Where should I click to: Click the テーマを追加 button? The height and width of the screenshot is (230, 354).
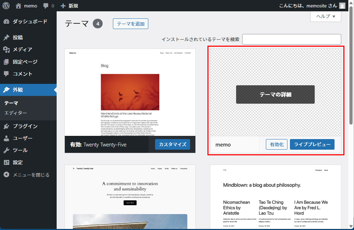(130, 24)
